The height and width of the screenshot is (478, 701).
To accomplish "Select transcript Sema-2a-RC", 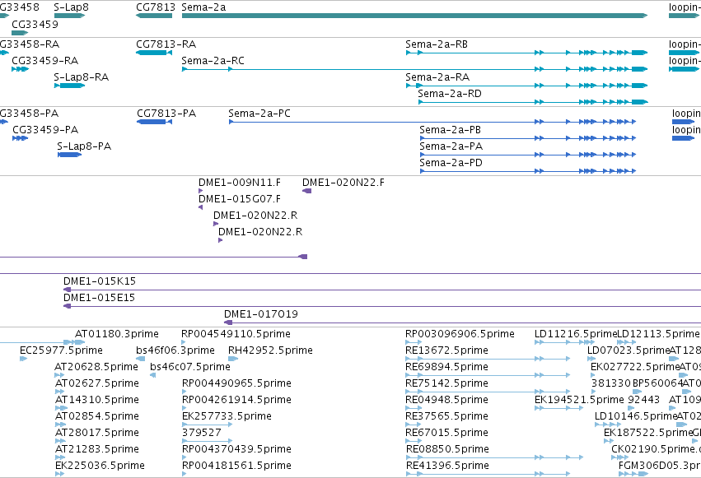I will (x=414, y=69).
